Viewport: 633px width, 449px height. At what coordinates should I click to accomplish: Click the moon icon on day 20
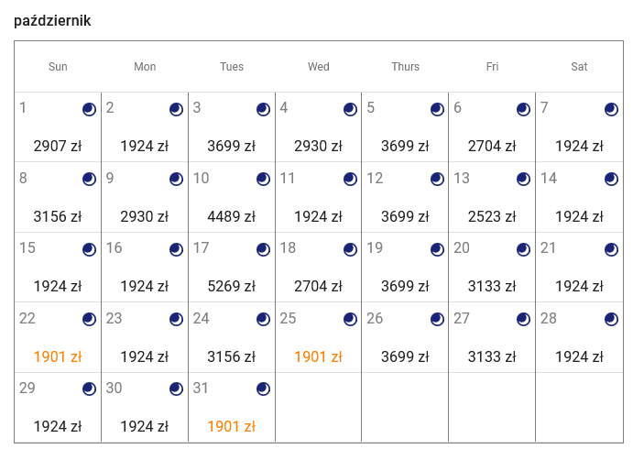click(524, 249)
